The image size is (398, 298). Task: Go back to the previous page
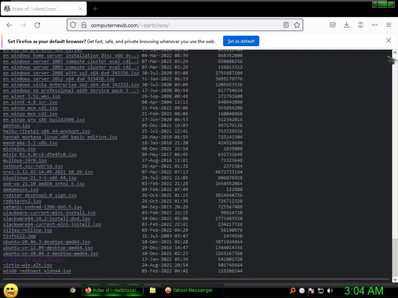(x=9, y=25)
